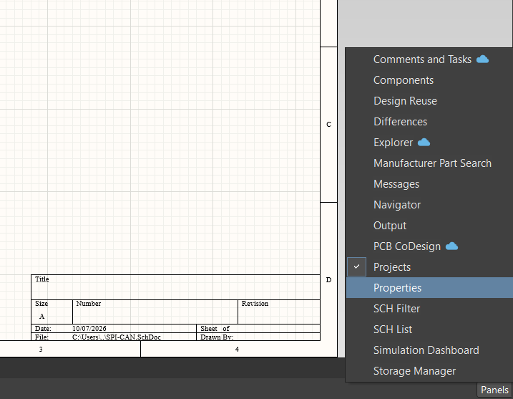
Task: Click the checkmark next to Projects
Action: click(x=356, y=266)
